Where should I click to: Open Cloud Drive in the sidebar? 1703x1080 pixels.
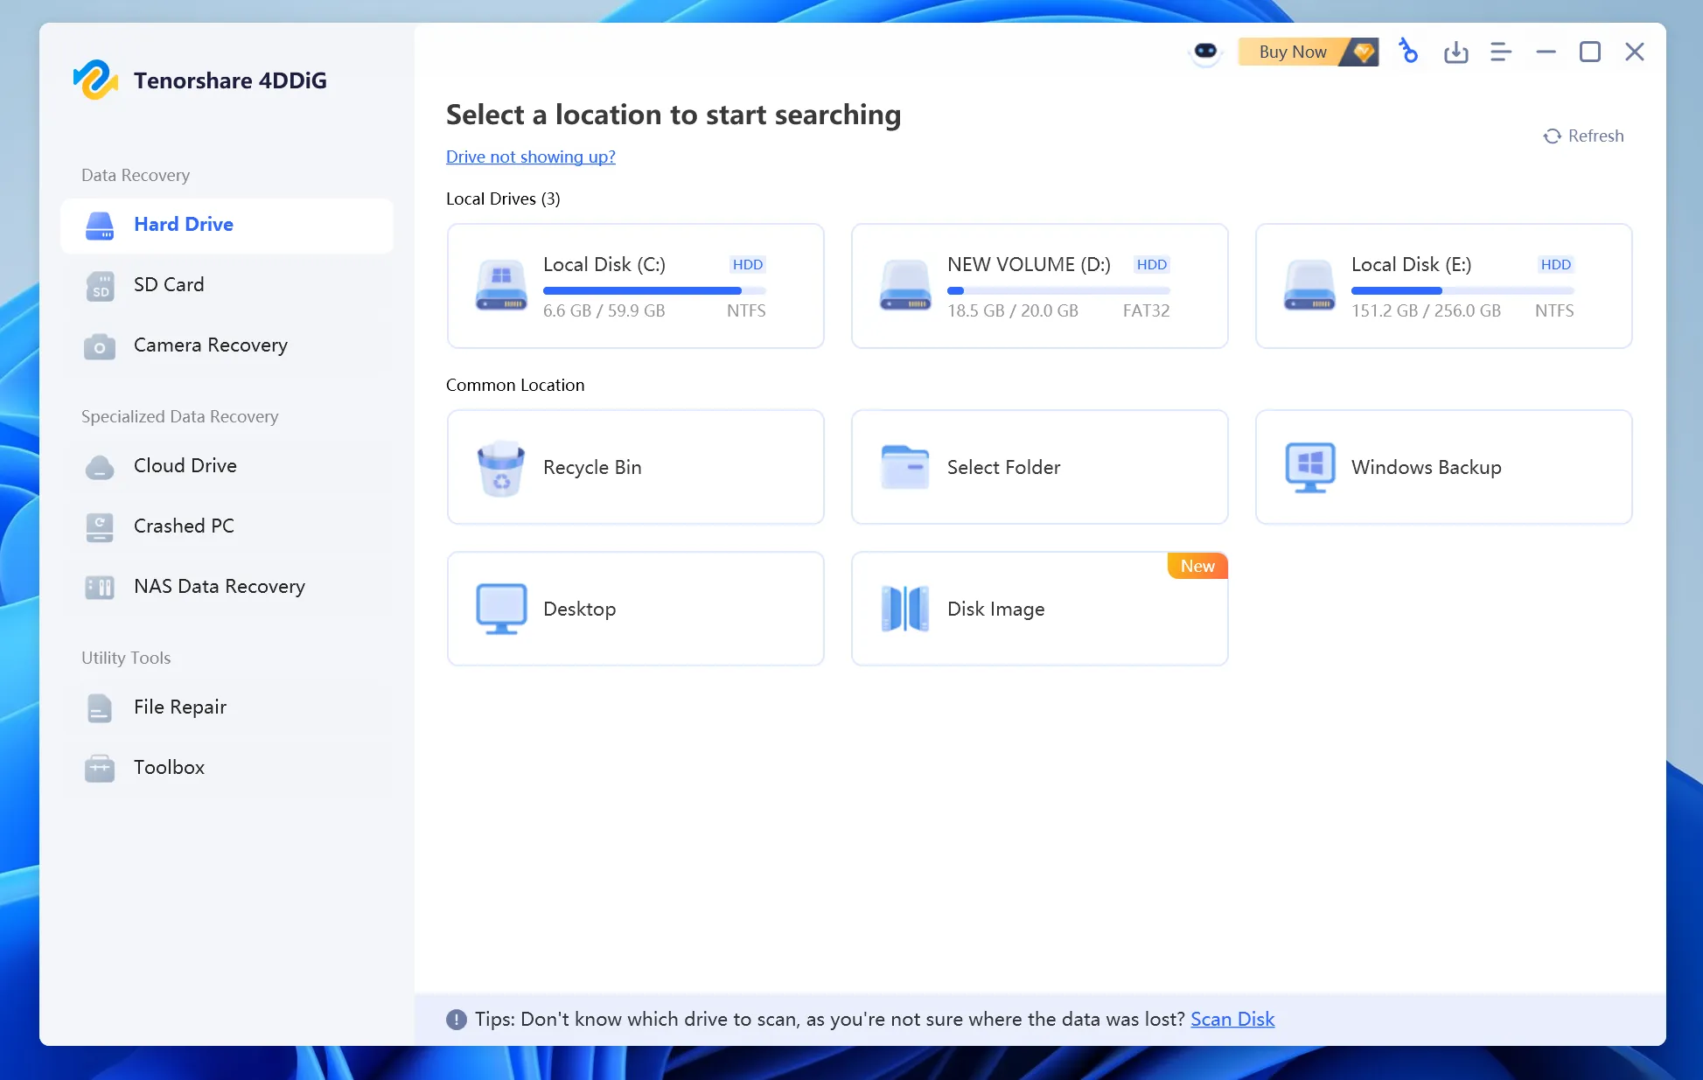(227, 465)
